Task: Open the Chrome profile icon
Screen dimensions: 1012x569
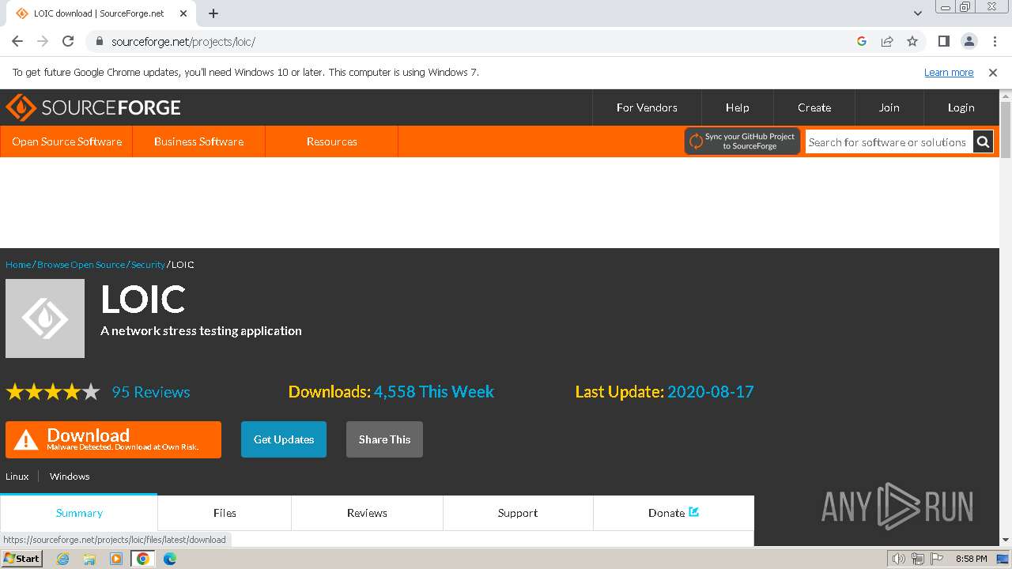Action: 969,41
